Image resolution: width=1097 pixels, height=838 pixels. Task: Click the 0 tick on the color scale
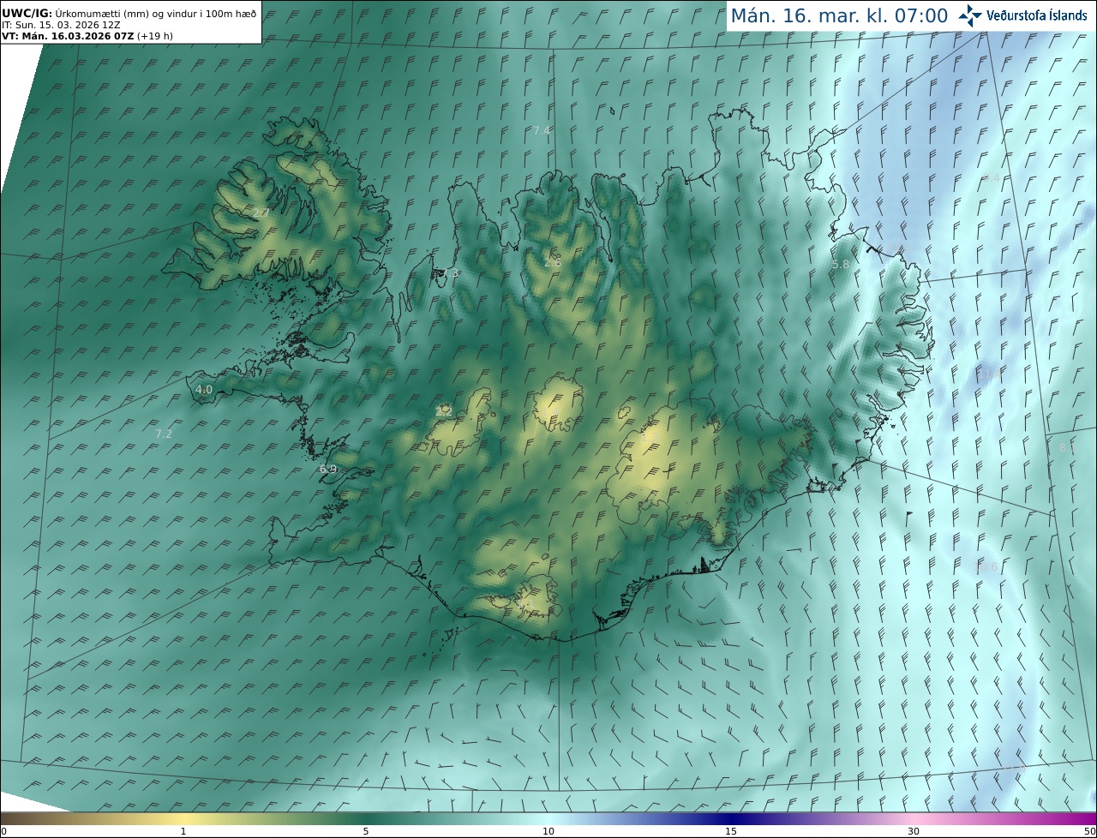[3, 831]
